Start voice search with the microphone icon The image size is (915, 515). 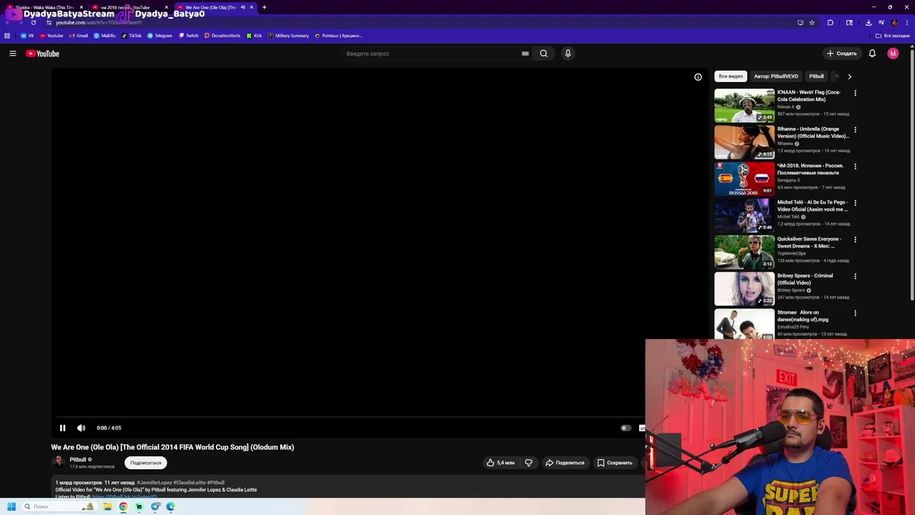pyautogui.click(x=568, y=54)
